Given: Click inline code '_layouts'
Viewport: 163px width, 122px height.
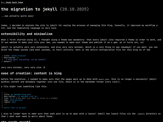Looking at the screenshot, I should (x=141, y=114).
